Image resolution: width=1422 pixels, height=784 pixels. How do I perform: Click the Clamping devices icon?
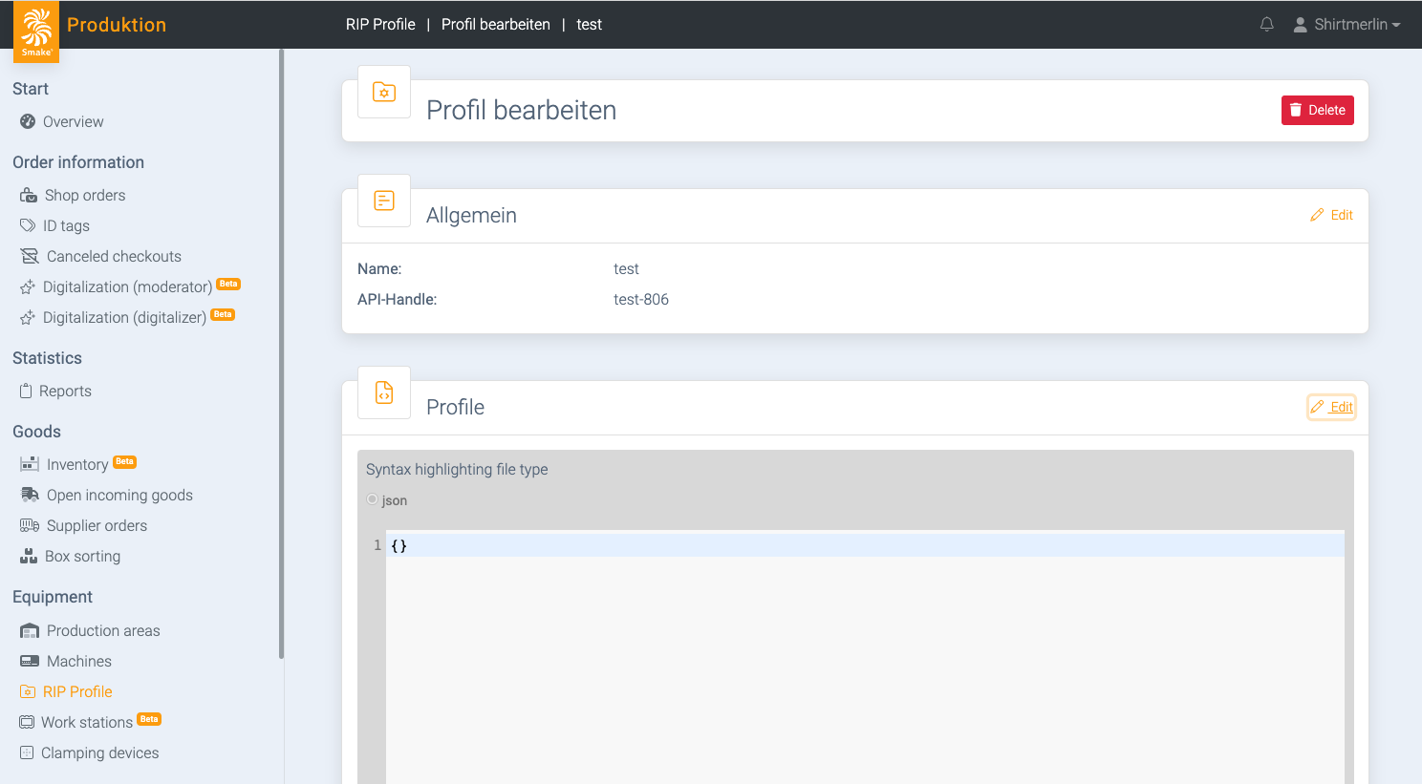point(27,752)
